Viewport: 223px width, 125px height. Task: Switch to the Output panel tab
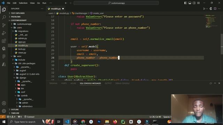coord(108,83)
